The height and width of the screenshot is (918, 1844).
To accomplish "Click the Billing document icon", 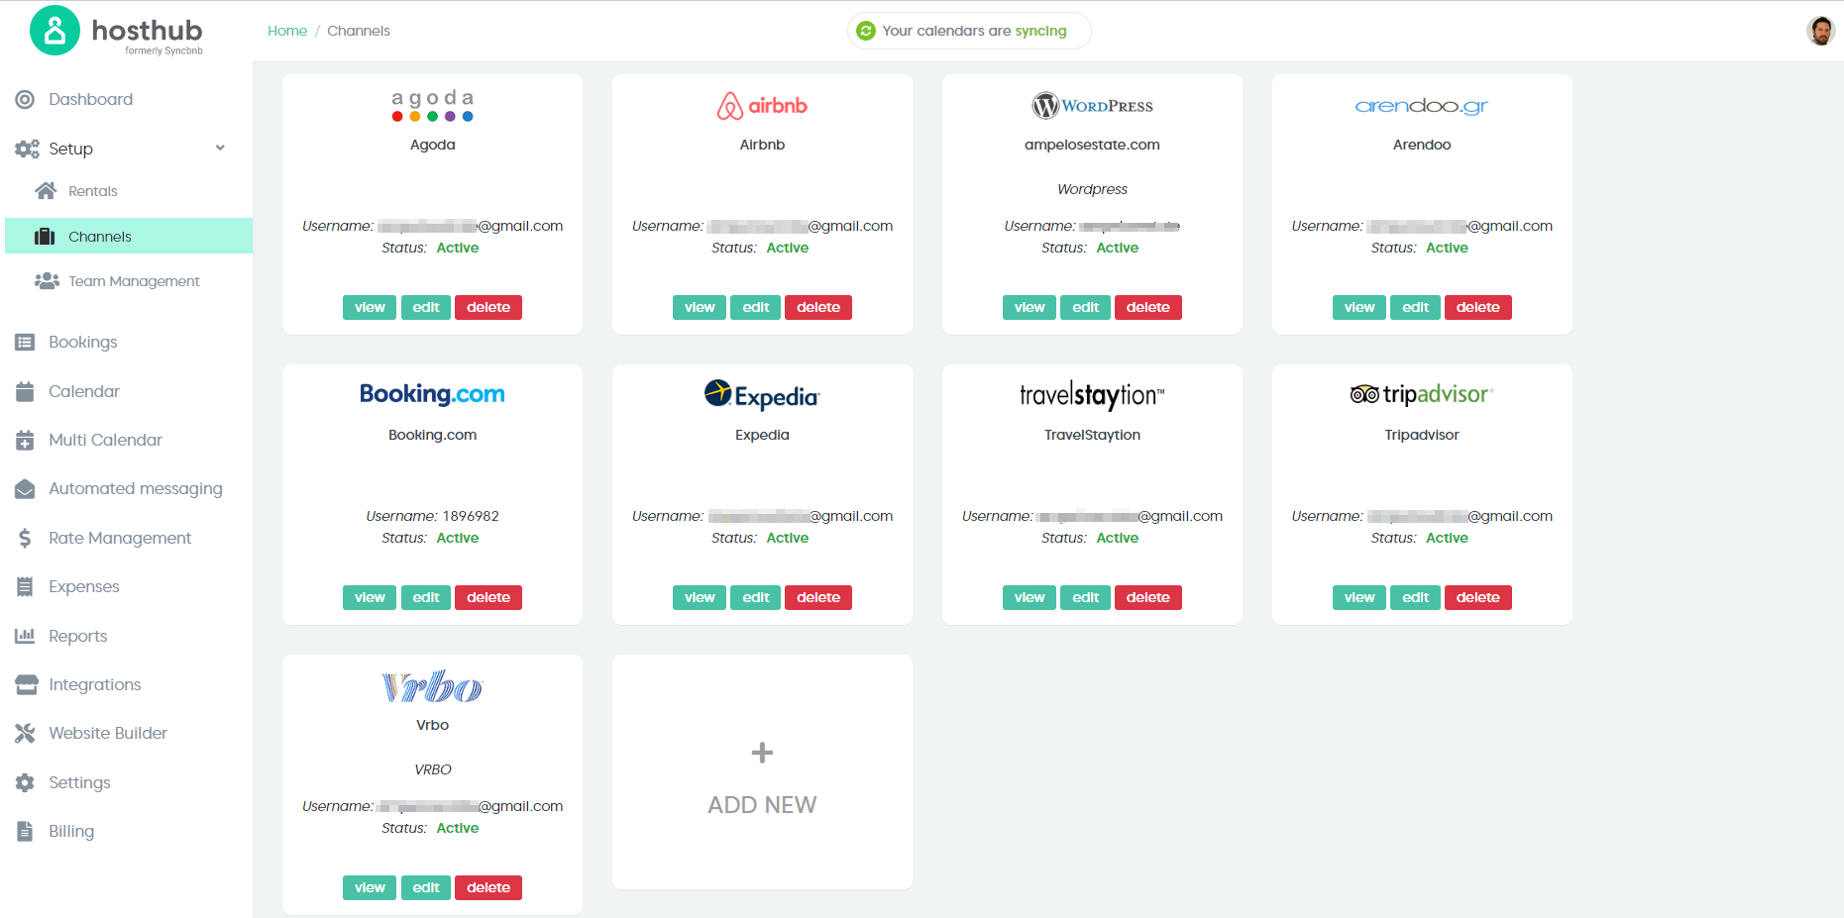I will [x=25, y=831].
